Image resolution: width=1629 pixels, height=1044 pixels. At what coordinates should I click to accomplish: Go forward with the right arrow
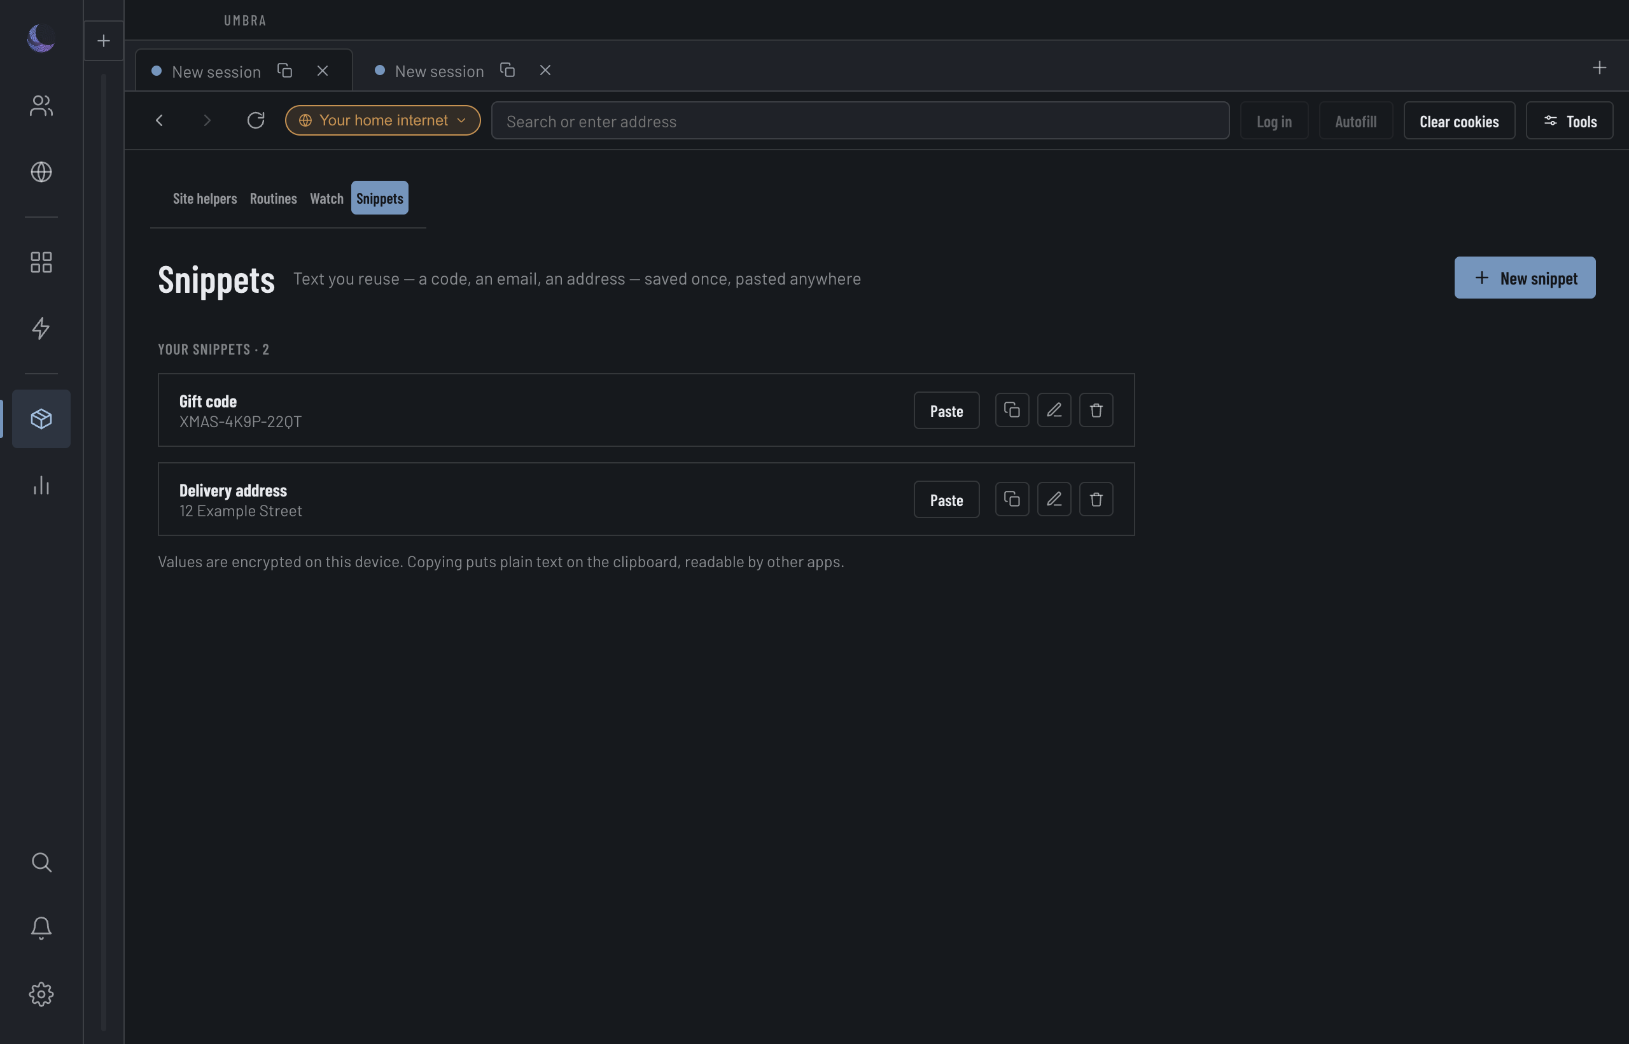pyautogui.click(x=207, y=121)
